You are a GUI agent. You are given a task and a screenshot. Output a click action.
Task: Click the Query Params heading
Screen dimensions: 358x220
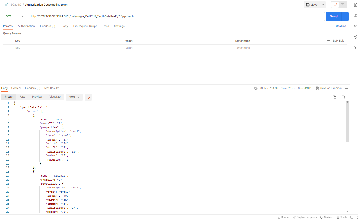[x=12, y=33]
